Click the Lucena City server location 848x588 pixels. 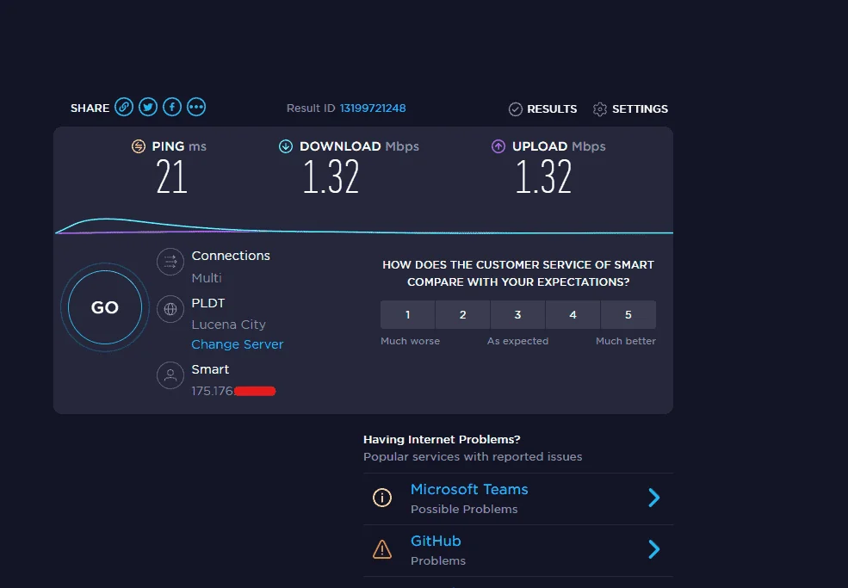click(229, 325)
